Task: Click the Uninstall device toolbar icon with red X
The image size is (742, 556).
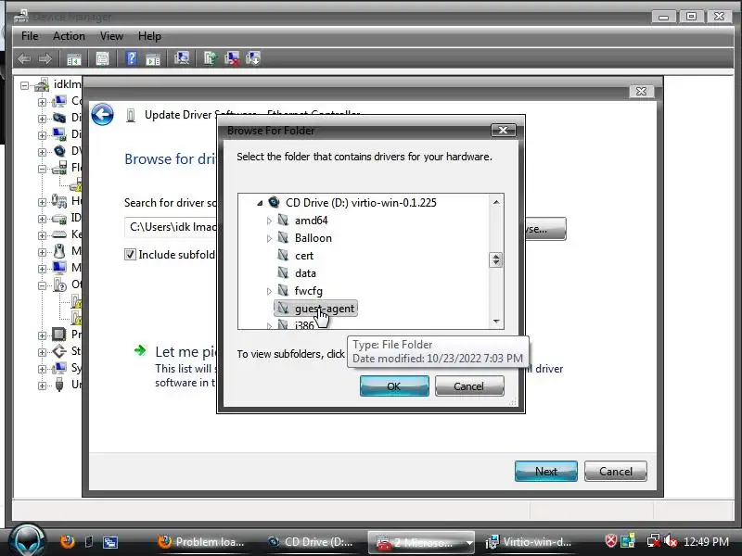Action: tap(231, 58)
